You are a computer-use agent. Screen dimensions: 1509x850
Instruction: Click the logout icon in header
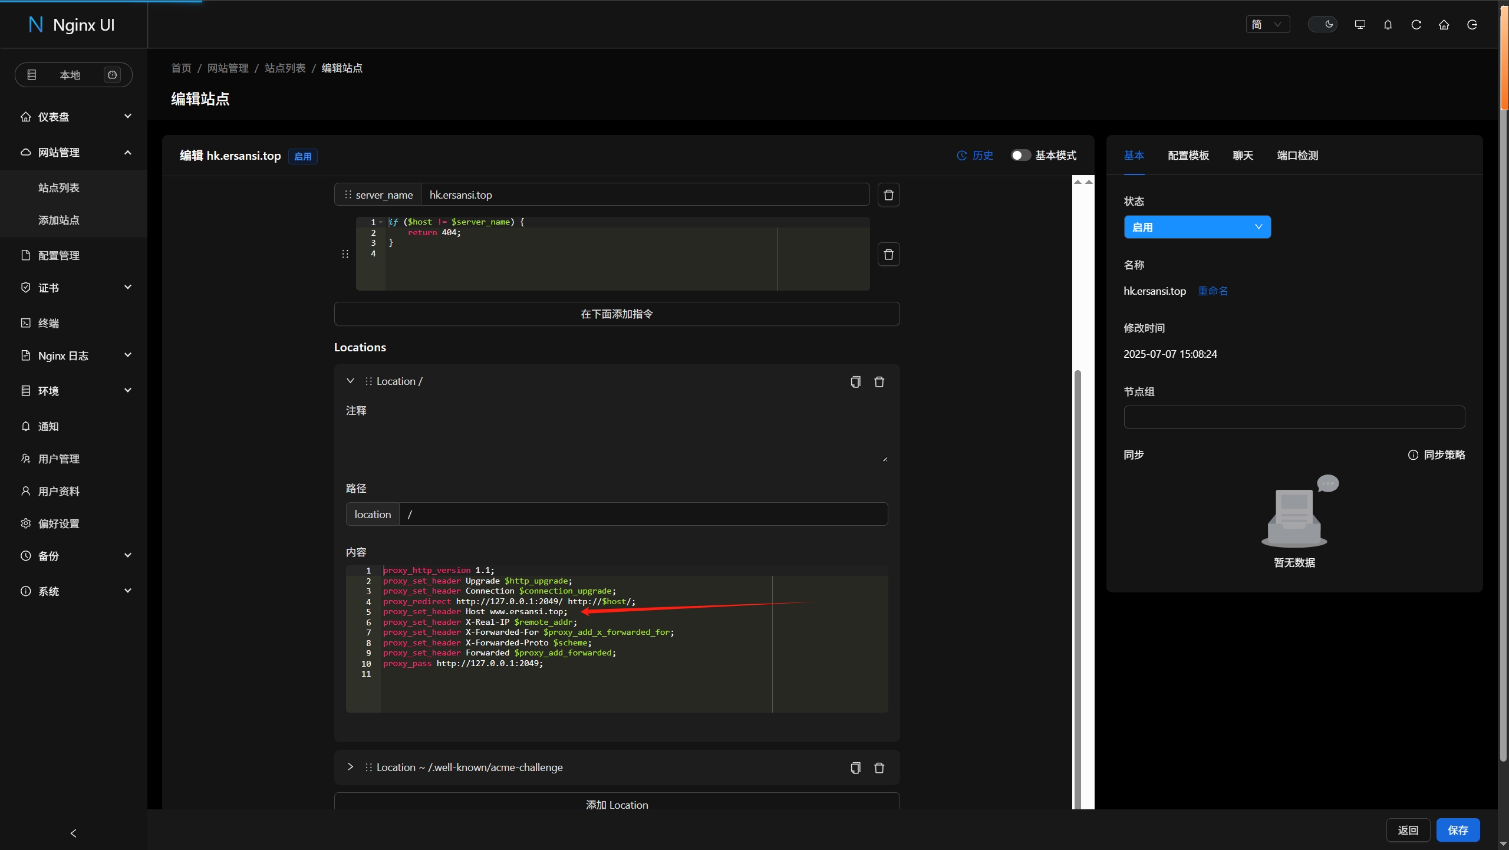1472,24
